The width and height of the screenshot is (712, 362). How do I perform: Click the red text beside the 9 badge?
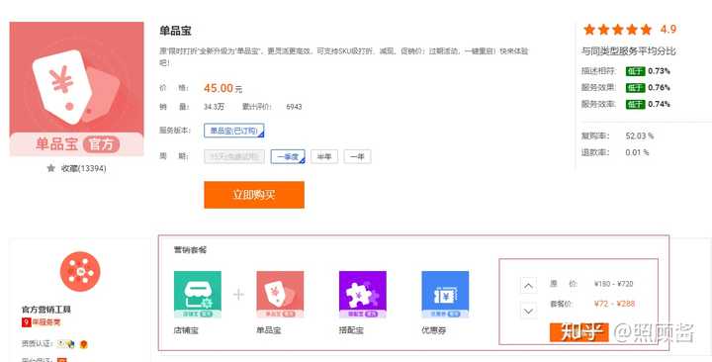(x=45, y=322)
